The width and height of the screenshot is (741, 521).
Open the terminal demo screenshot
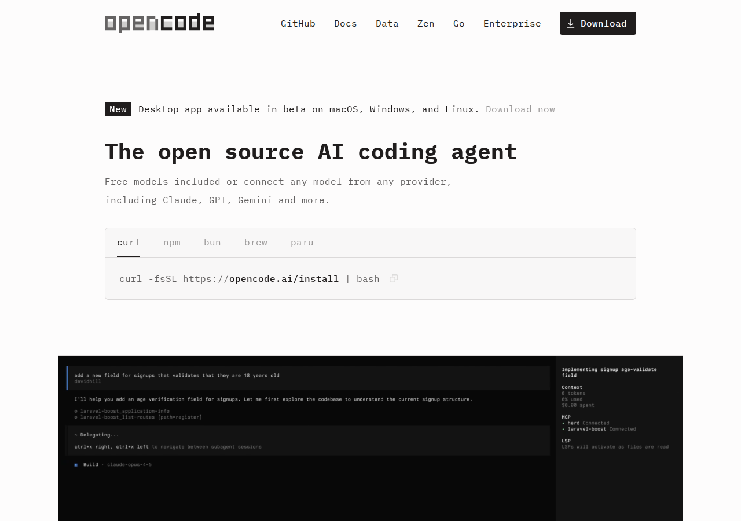coord(370,438)
